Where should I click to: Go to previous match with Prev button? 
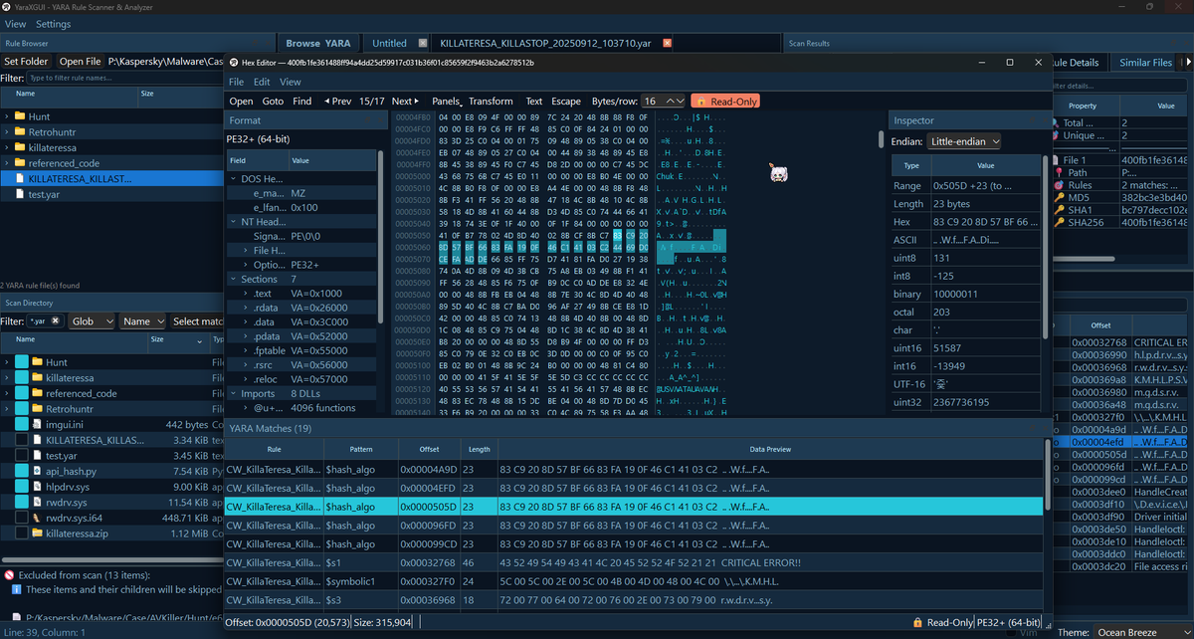click(337, 102)
